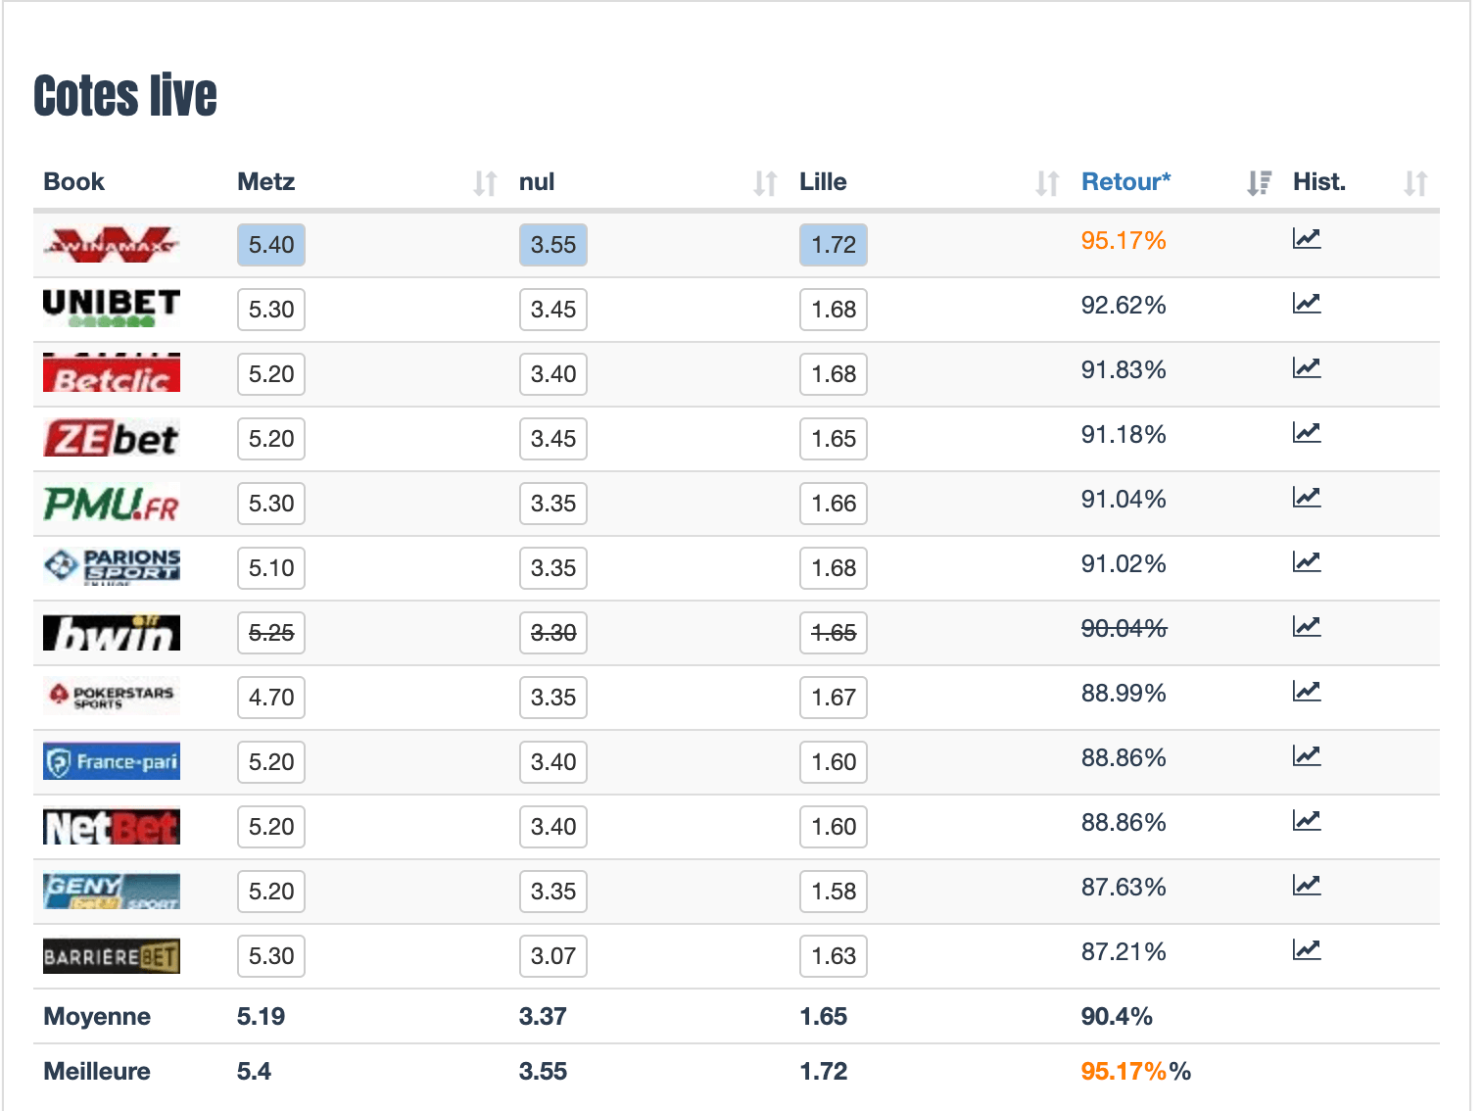Select ZEbet Lille odds 1.65
Viewport: 1483px width, 1111px height.
click(834, 439)
